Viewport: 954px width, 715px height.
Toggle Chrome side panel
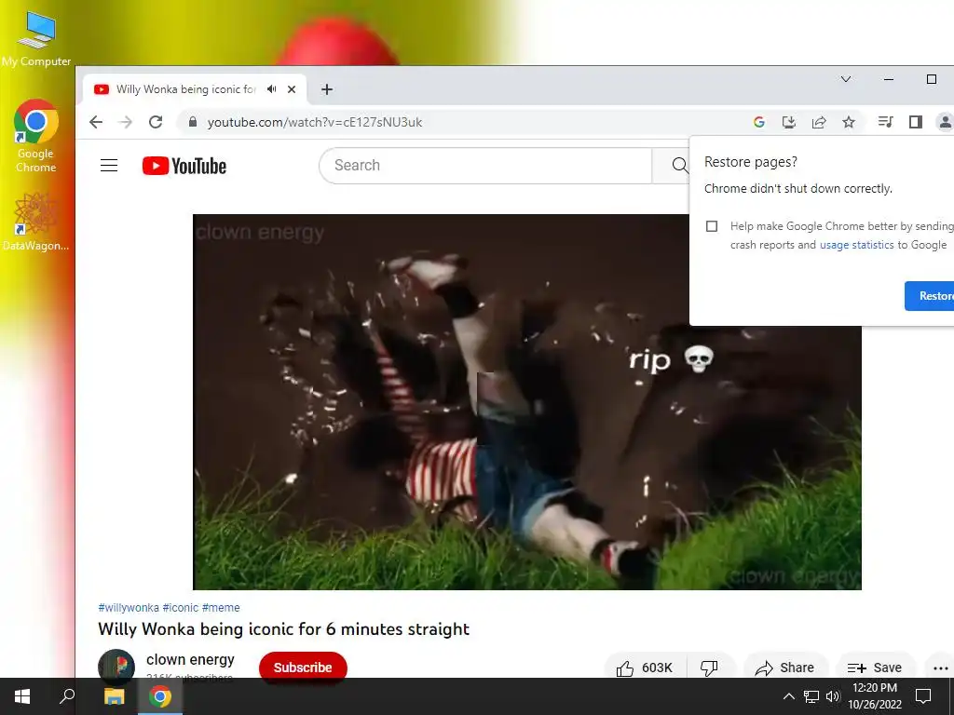pos(915,122)
